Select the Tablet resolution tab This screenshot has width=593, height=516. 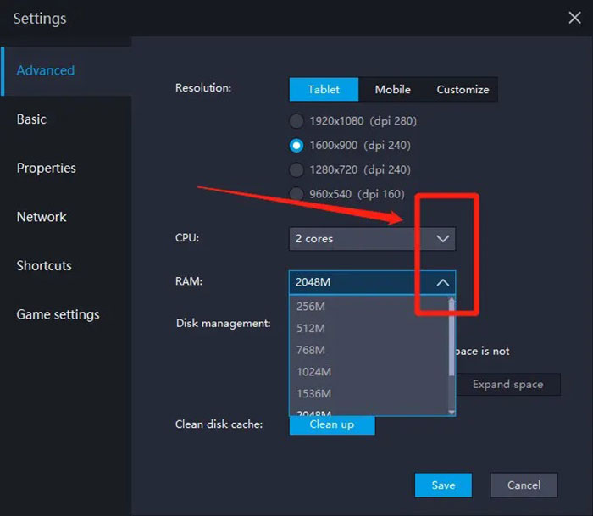pyautogui.click(x=324, y=89)
